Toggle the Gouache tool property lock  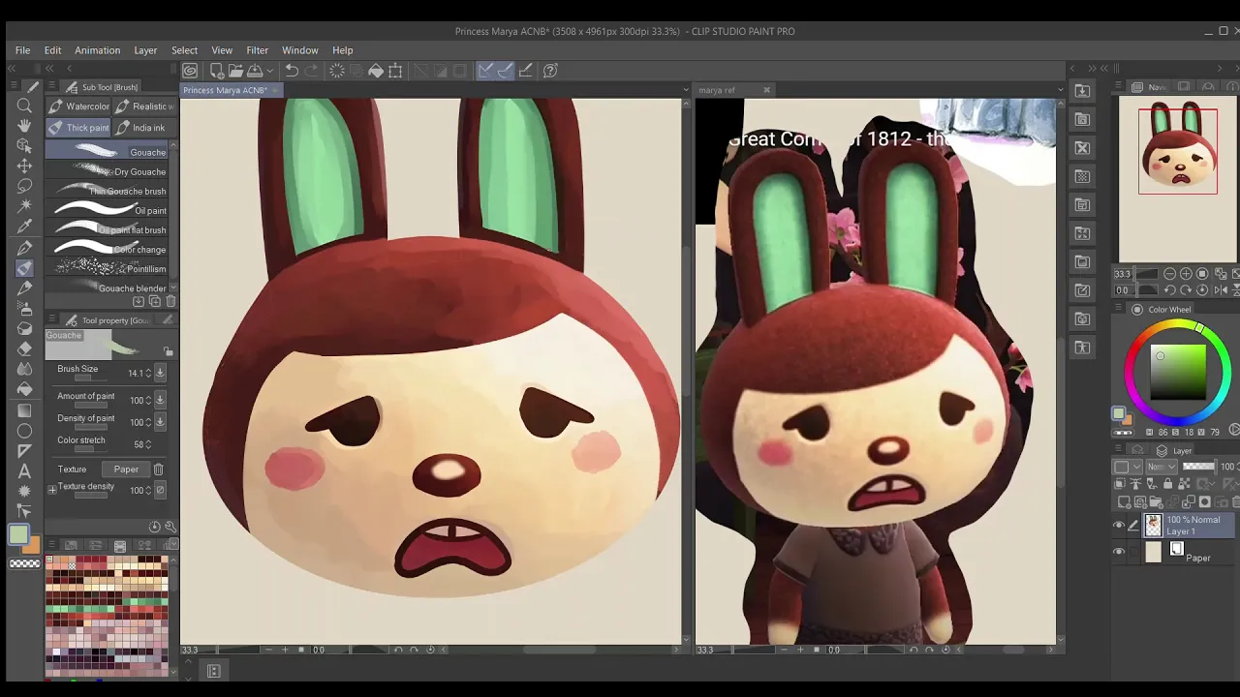[x=168, y=351]
